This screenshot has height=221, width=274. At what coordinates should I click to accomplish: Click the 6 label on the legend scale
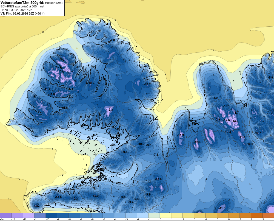coord(229,219)
